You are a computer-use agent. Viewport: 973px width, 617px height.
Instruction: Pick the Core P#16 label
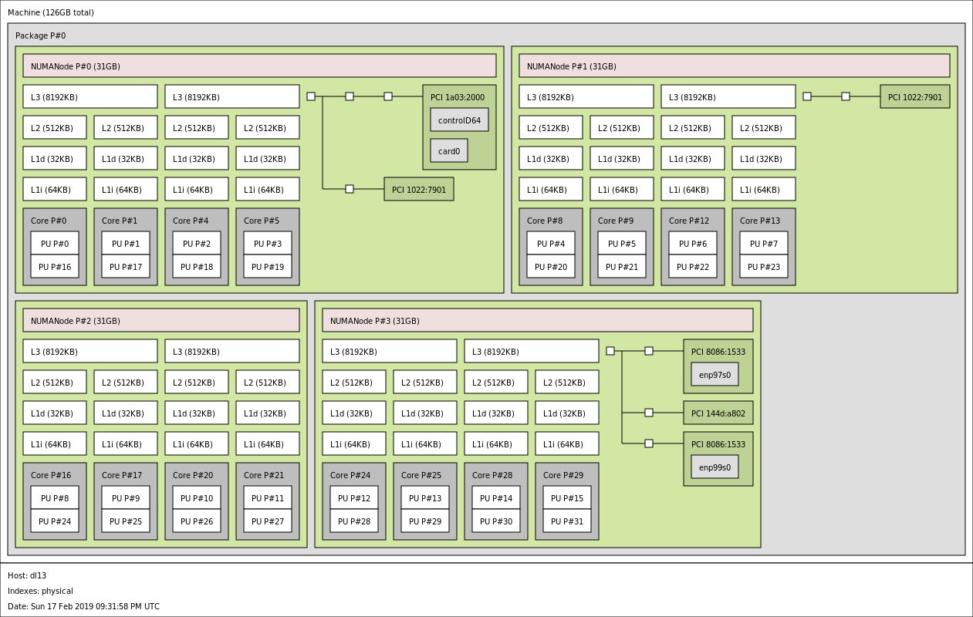tap(51, 476)
